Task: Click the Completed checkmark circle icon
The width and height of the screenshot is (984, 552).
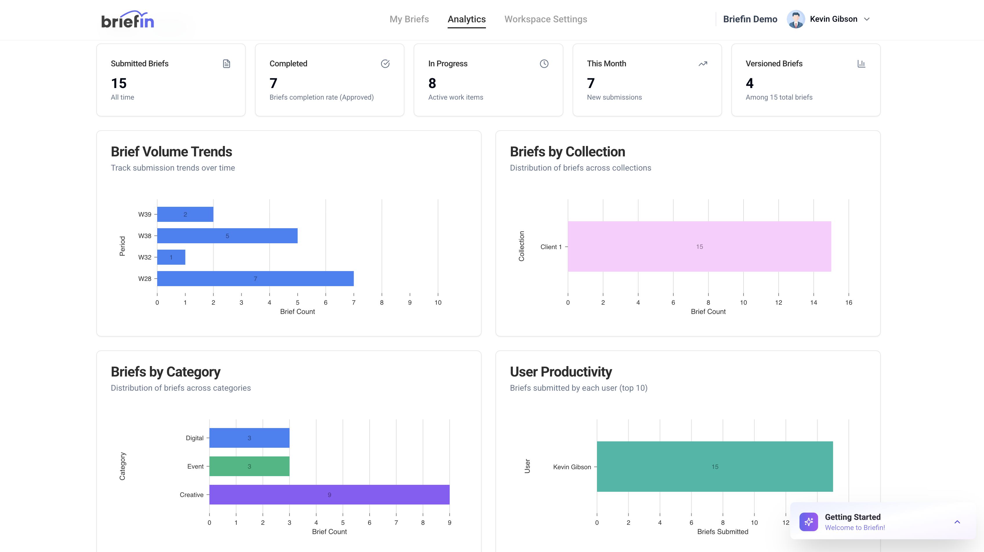Action: click(x=385, y=64)
